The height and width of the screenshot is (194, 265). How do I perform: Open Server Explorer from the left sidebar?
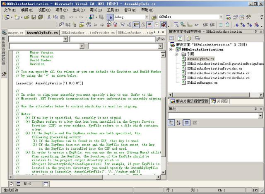pos(4,48)
